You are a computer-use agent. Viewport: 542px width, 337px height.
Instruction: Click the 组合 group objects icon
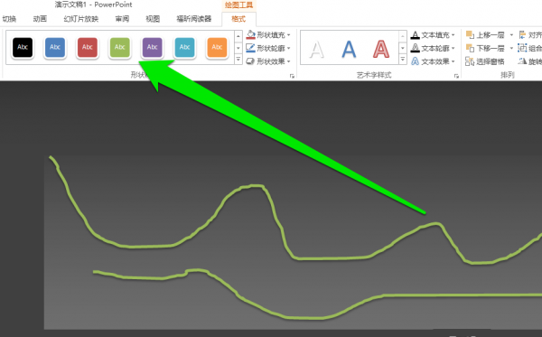(x=522, y=48)
